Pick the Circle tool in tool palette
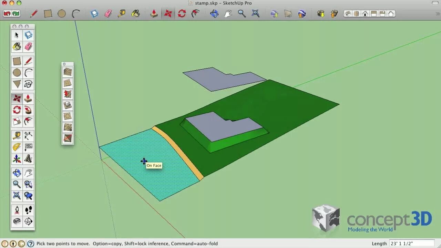Viewport: 441px width, 248px height. pyautogui.click(x=17, y=73)
